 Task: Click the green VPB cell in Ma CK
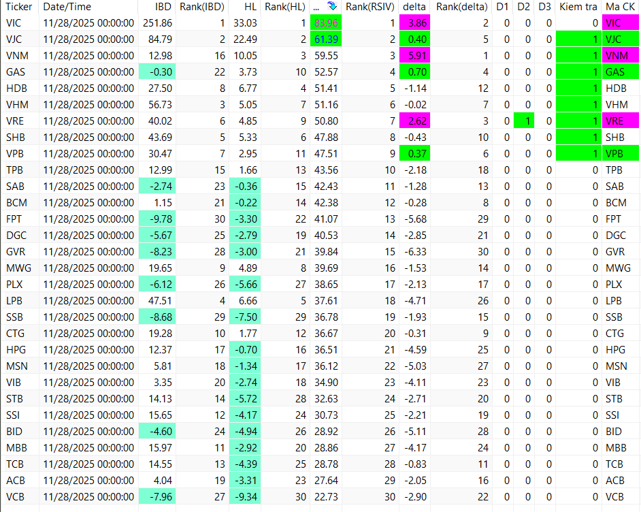click(620, 154)
